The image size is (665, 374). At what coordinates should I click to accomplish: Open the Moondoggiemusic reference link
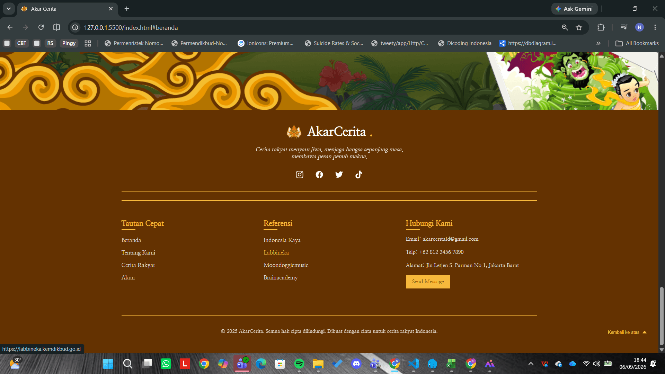pyautogui.click(x=286, y=265)
